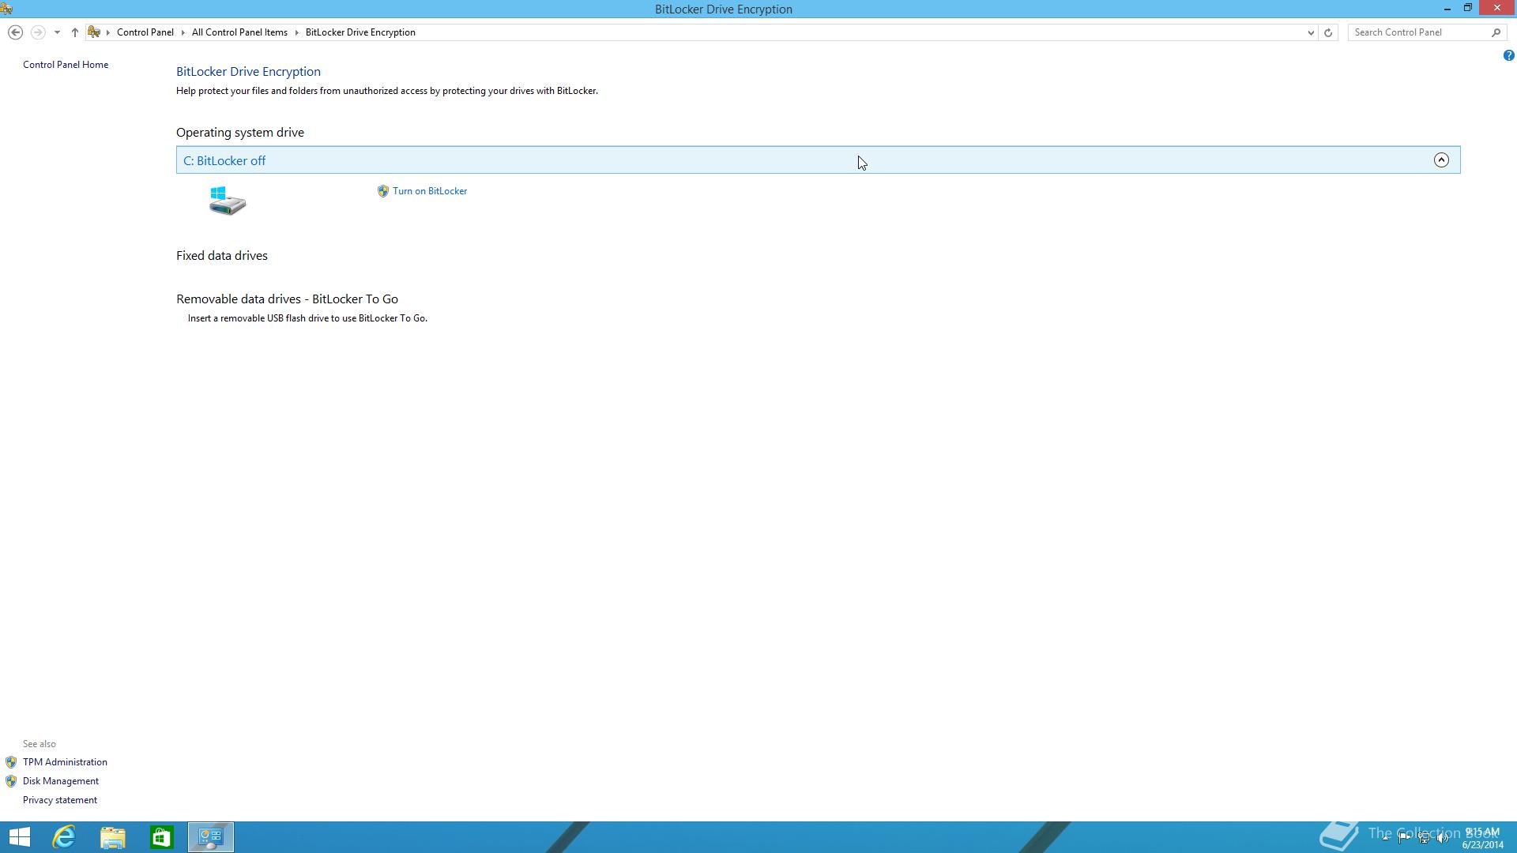Screen dimensions: 1517x853
Task: Click the Help protect your files description text
Action: click(387, 91)
